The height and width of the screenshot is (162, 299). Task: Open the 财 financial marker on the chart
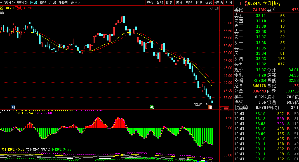[x=13, y=107]
